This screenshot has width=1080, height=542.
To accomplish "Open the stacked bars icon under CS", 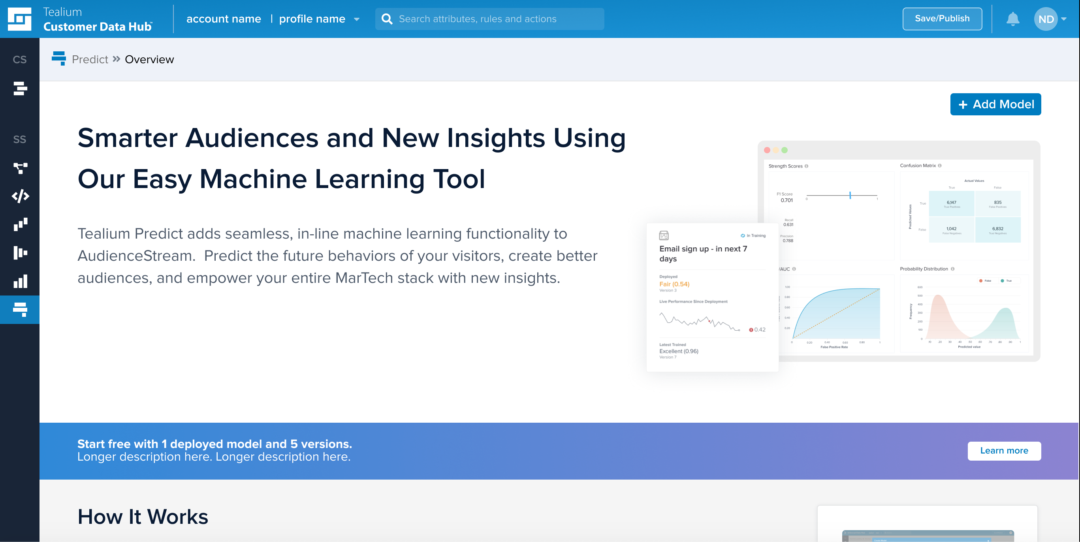I will pyautogui.click(x=20, y=88).
